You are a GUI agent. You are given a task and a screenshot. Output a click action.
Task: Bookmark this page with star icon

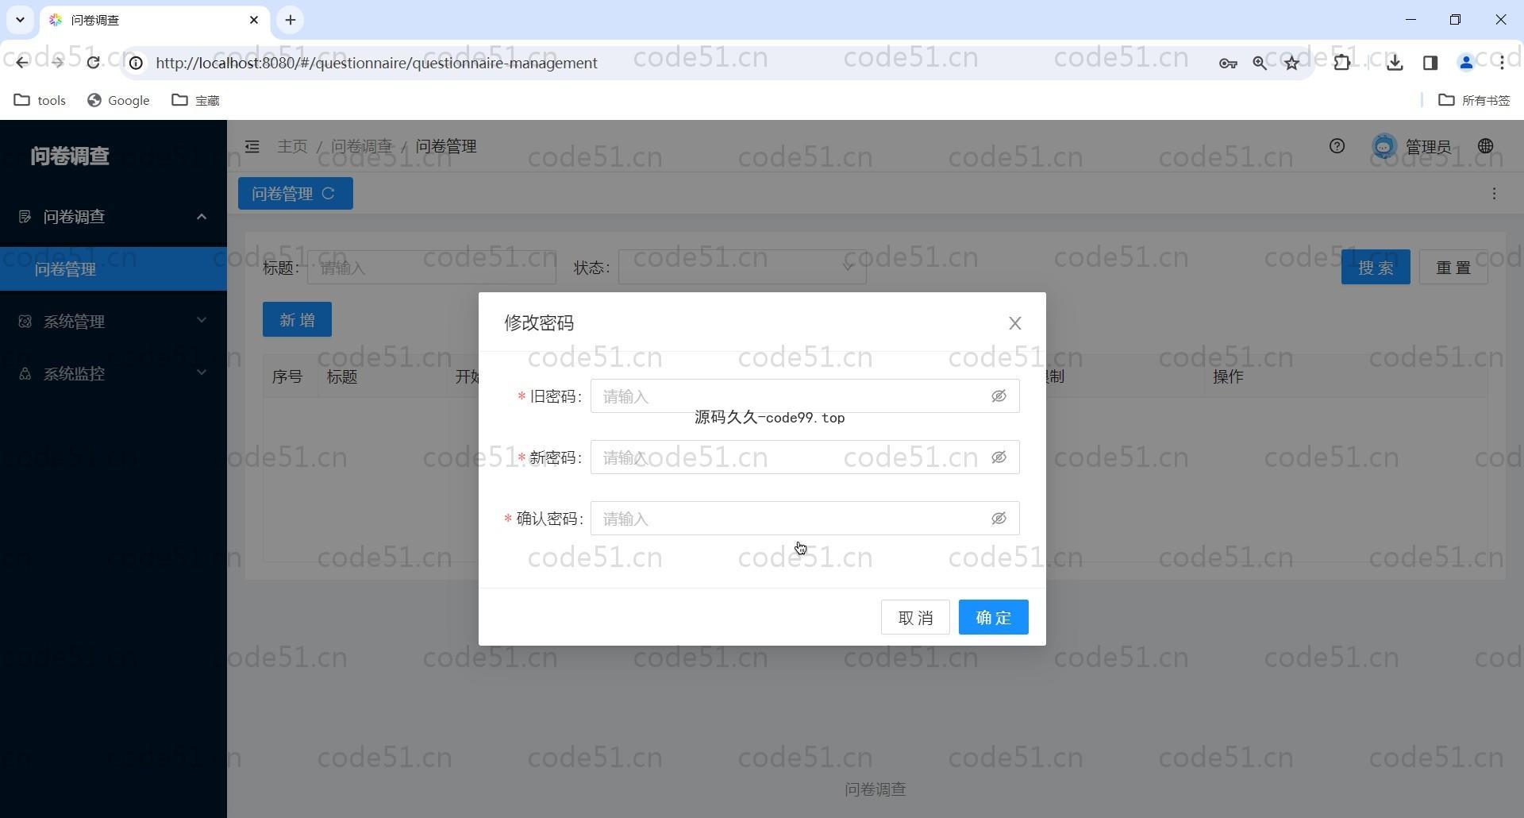click(x=1291, y=63)
